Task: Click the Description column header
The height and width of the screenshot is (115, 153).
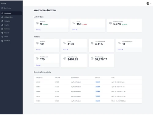Action: tap(75, 78)
